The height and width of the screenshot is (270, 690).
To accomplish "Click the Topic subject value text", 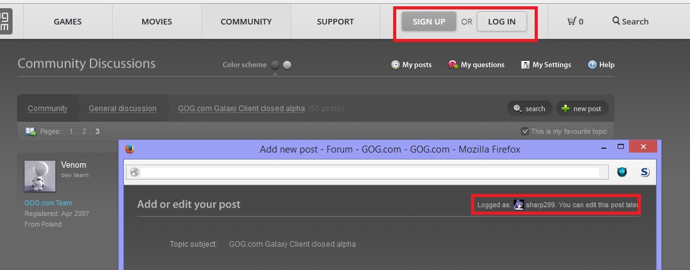I will [292, 244].
